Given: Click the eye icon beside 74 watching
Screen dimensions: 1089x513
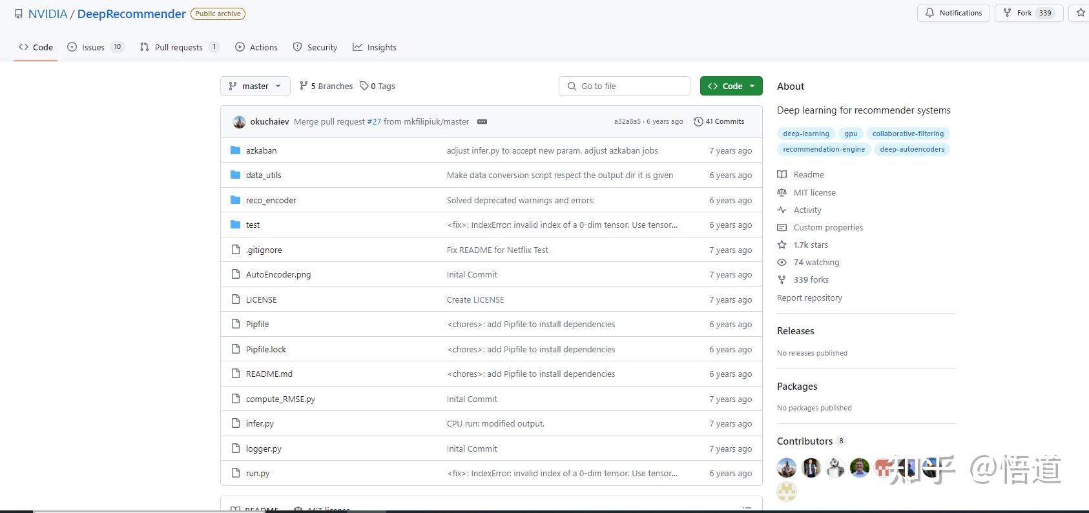Looking at the screenshot, I should point(782,263).
